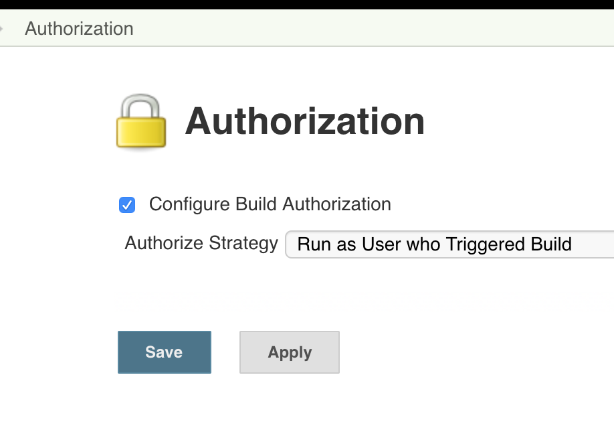The width and height of the screenshot is (614, 442).
Task: Uncheck the checked box beside Configure Build Authorization
Action: pyautogui.click(x=127, y=205)
